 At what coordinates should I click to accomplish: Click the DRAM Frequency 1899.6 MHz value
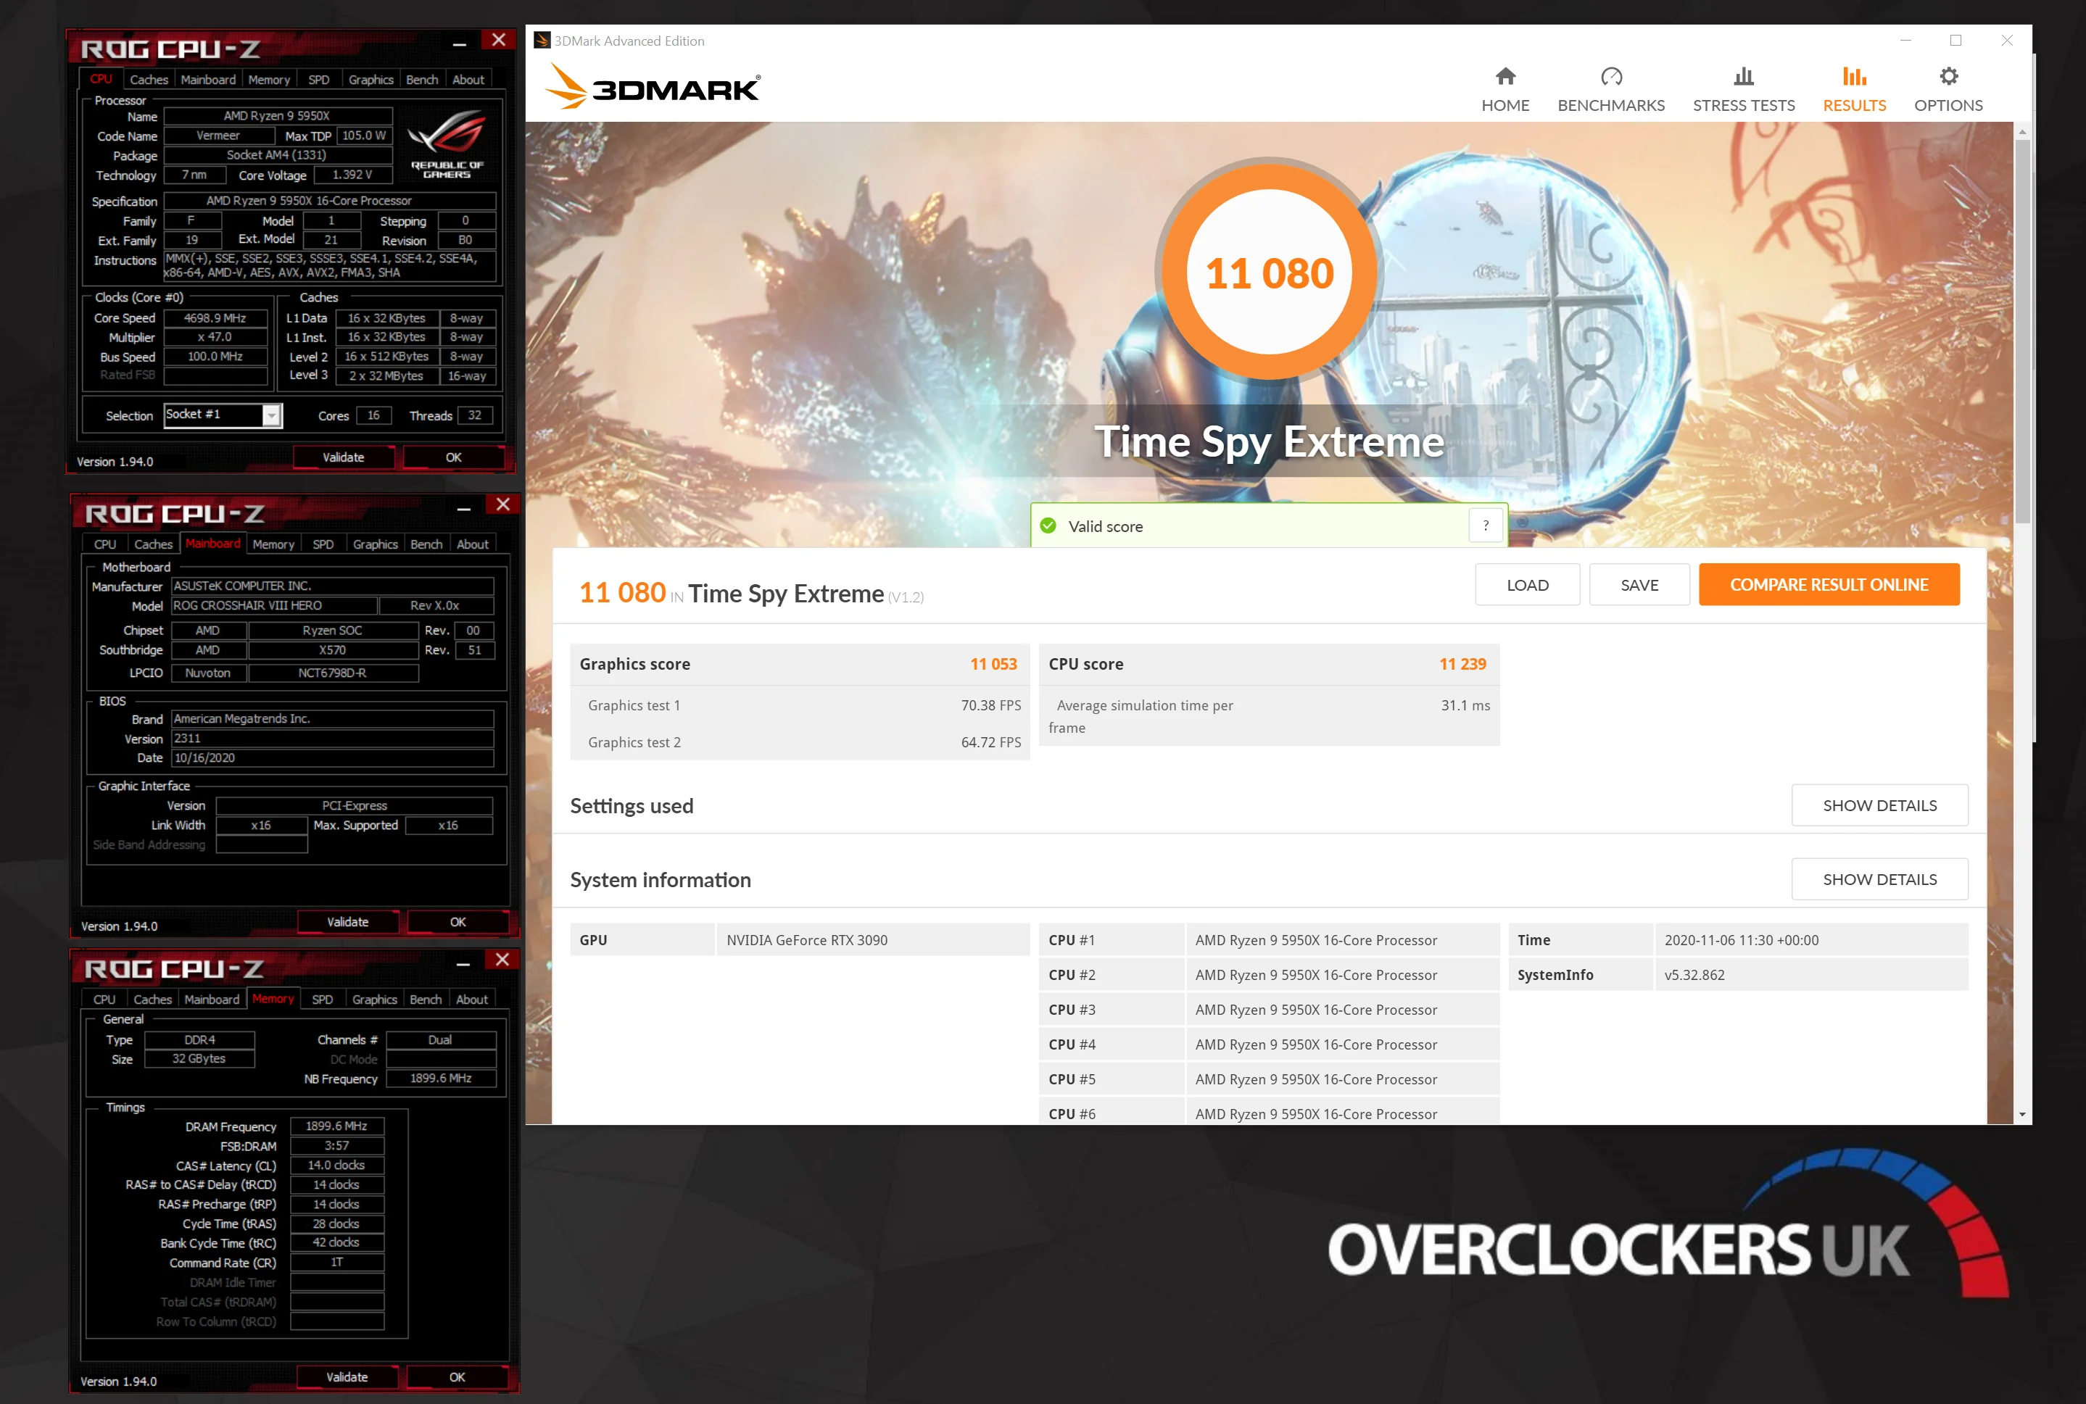coord(336,1126)
